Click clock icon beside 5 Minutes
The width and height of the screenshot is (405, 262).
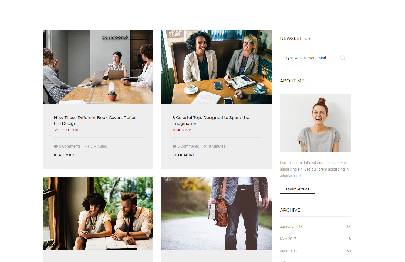coord(87,147)
